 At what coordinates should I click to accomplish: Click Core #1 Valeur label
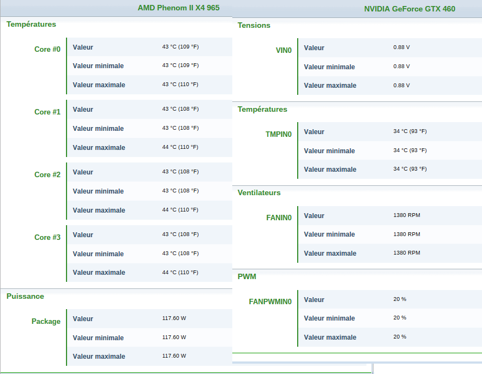coord(83,110)
